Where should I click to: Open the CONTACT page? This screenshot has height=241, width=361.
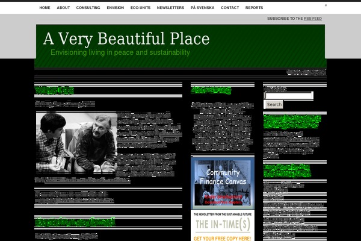point(230,8)
